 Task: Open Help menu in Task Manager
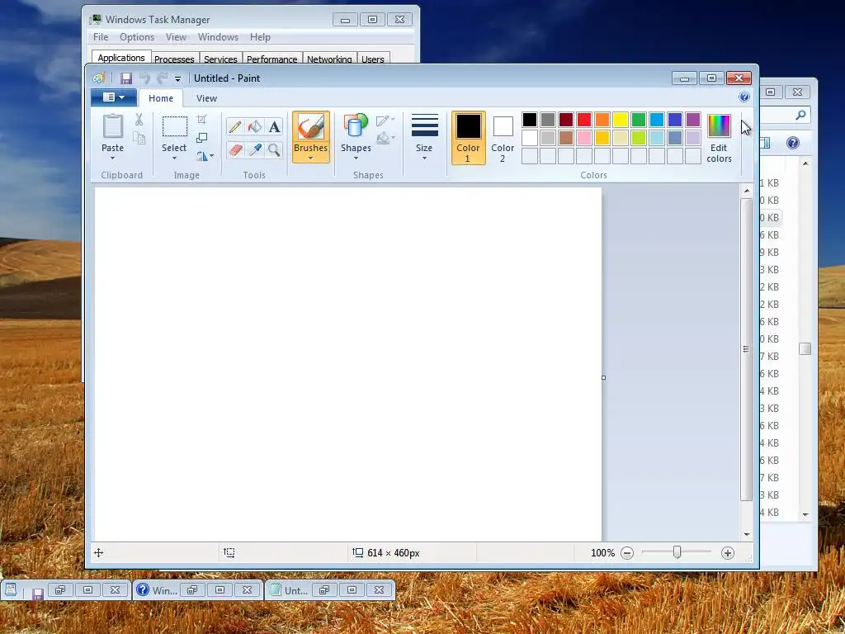point(260,37)
